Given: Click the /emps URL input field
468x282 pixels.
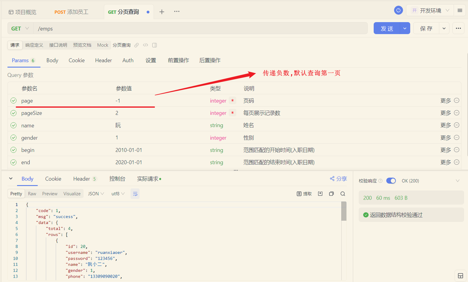Looking at the screenshot, I should click(x=200, y=28).
